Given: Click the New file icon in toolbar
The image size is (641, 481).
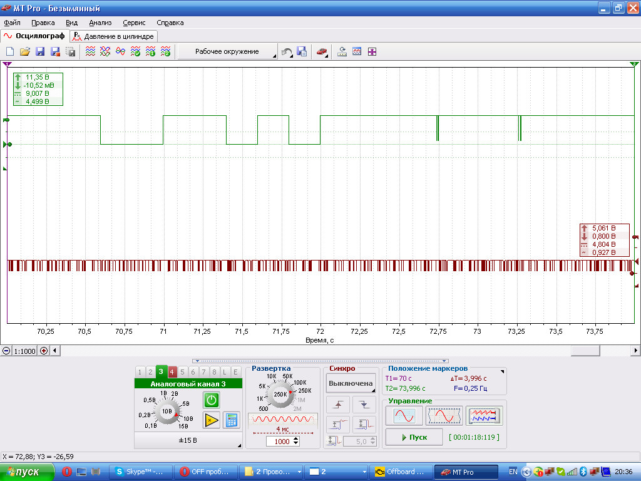Looking at the screenshot, I should point(10,51).
